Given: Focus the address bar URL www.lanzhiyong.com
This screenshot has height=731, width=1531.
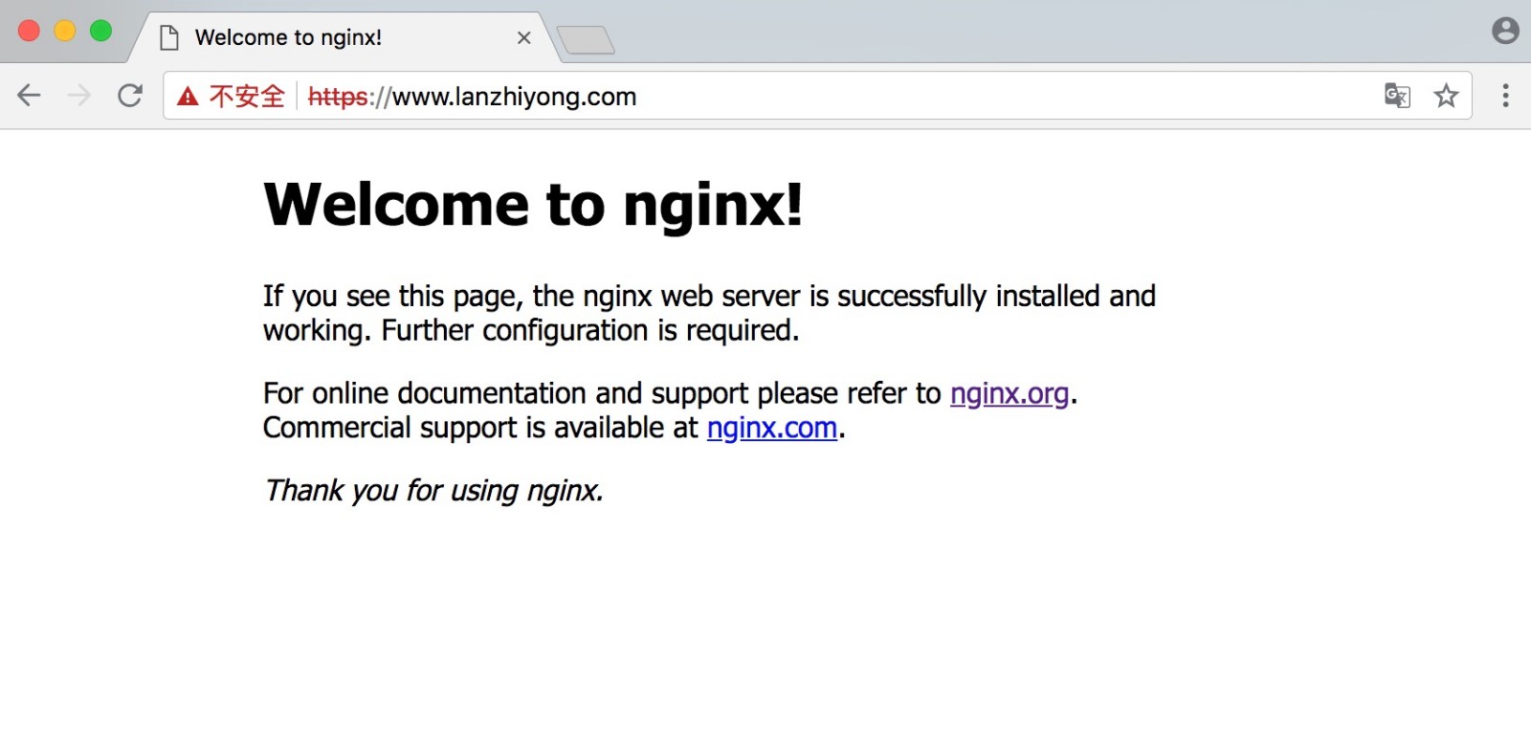Looking at the screenshot, I should 515,97.
